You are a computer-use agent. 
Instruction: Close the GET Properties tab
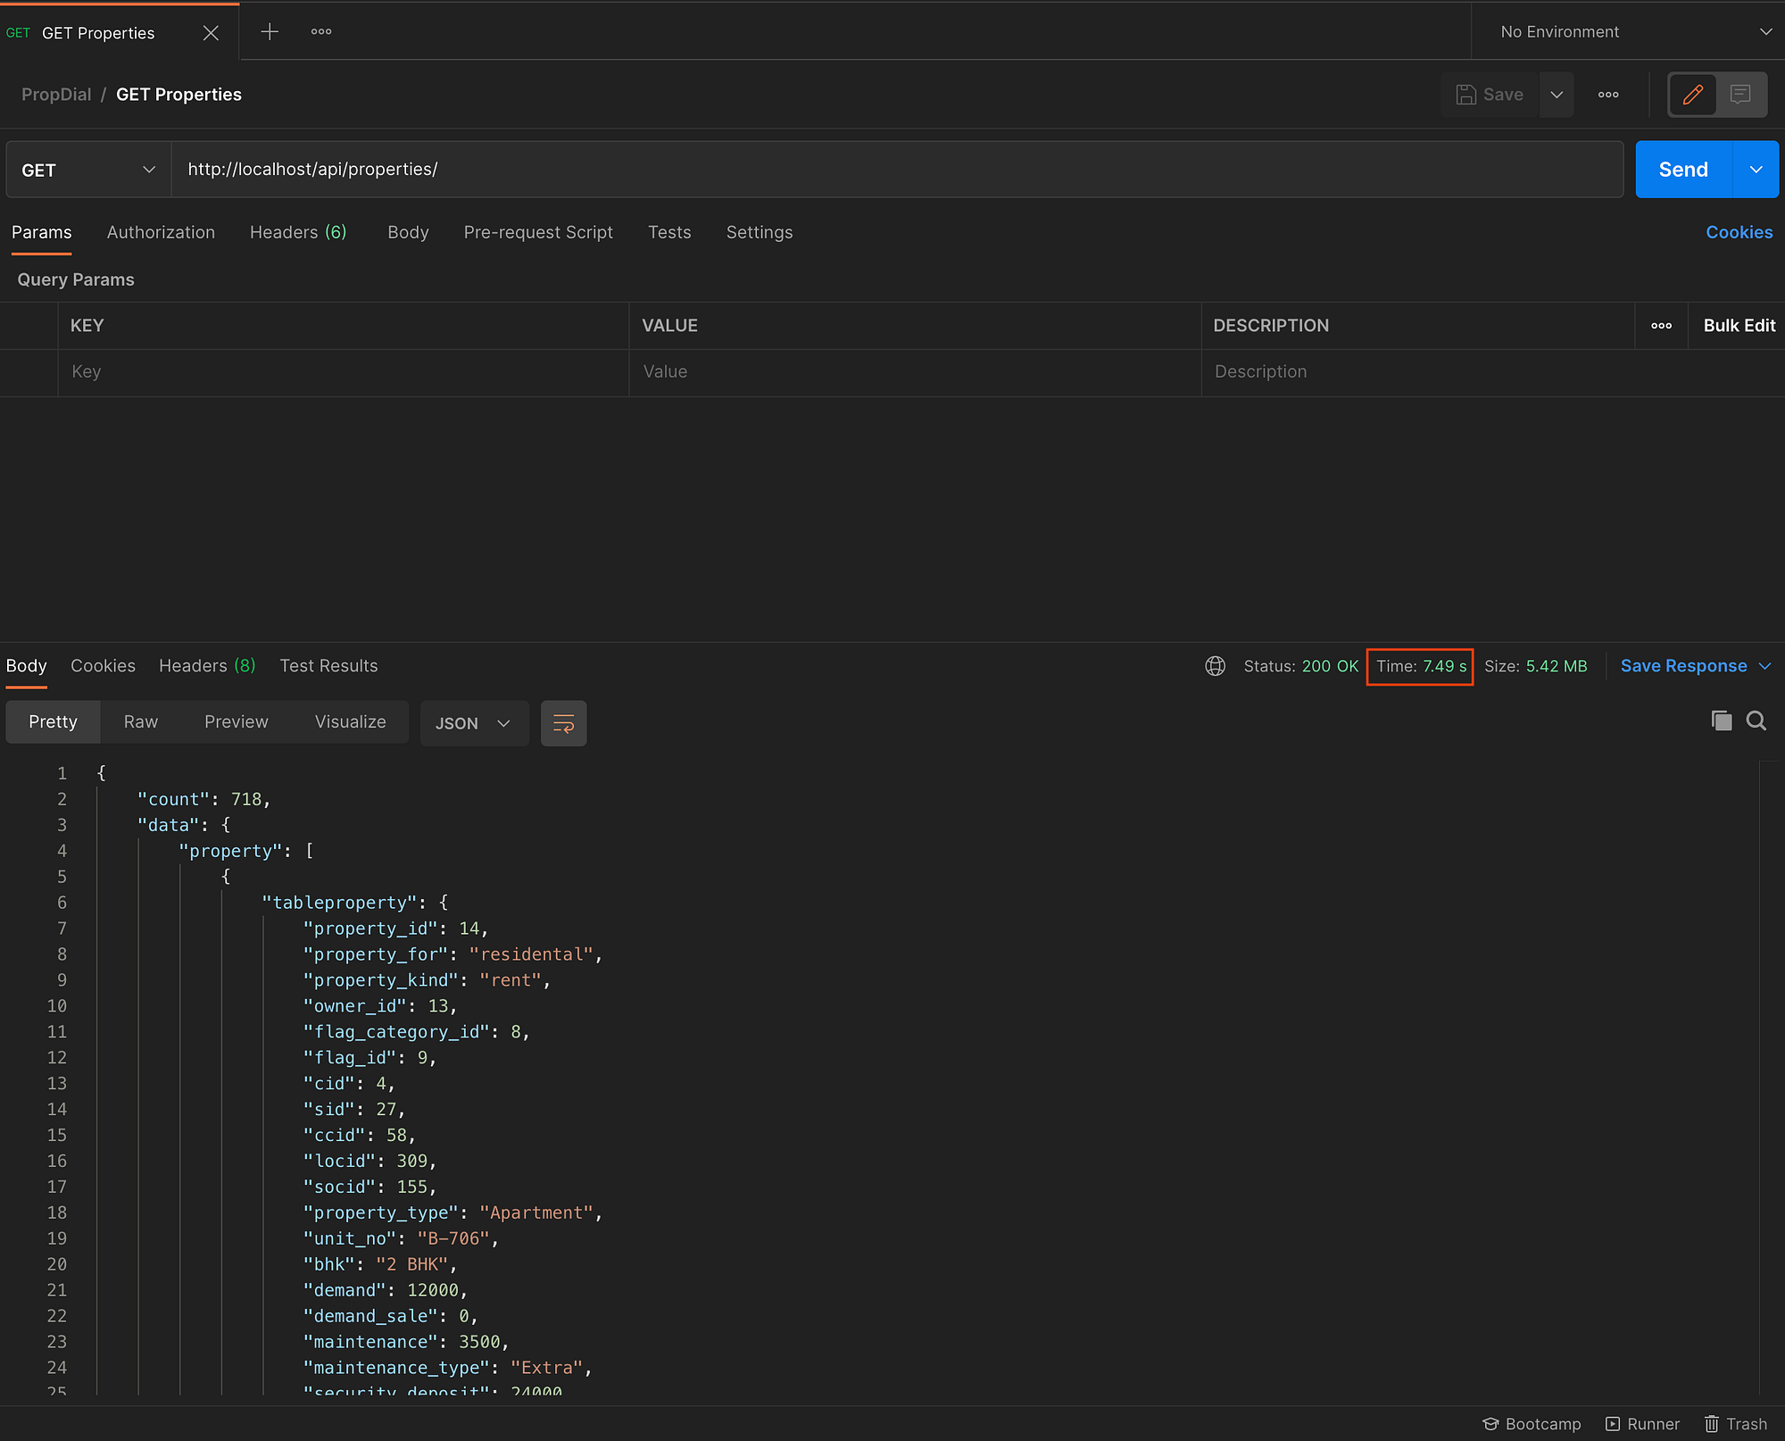[x=211, y=33]
